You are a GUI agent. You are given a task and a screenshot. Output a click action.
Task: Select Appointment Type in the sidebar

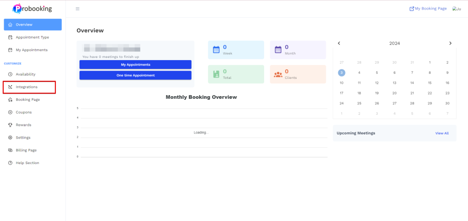pos(32,37)
